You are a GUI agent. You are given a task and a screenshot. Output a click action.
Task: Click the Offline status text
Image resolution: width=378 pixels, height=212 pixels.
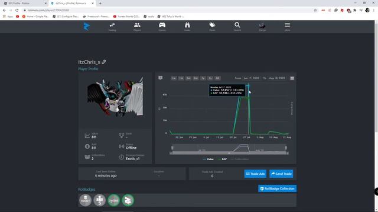point(131,148)
